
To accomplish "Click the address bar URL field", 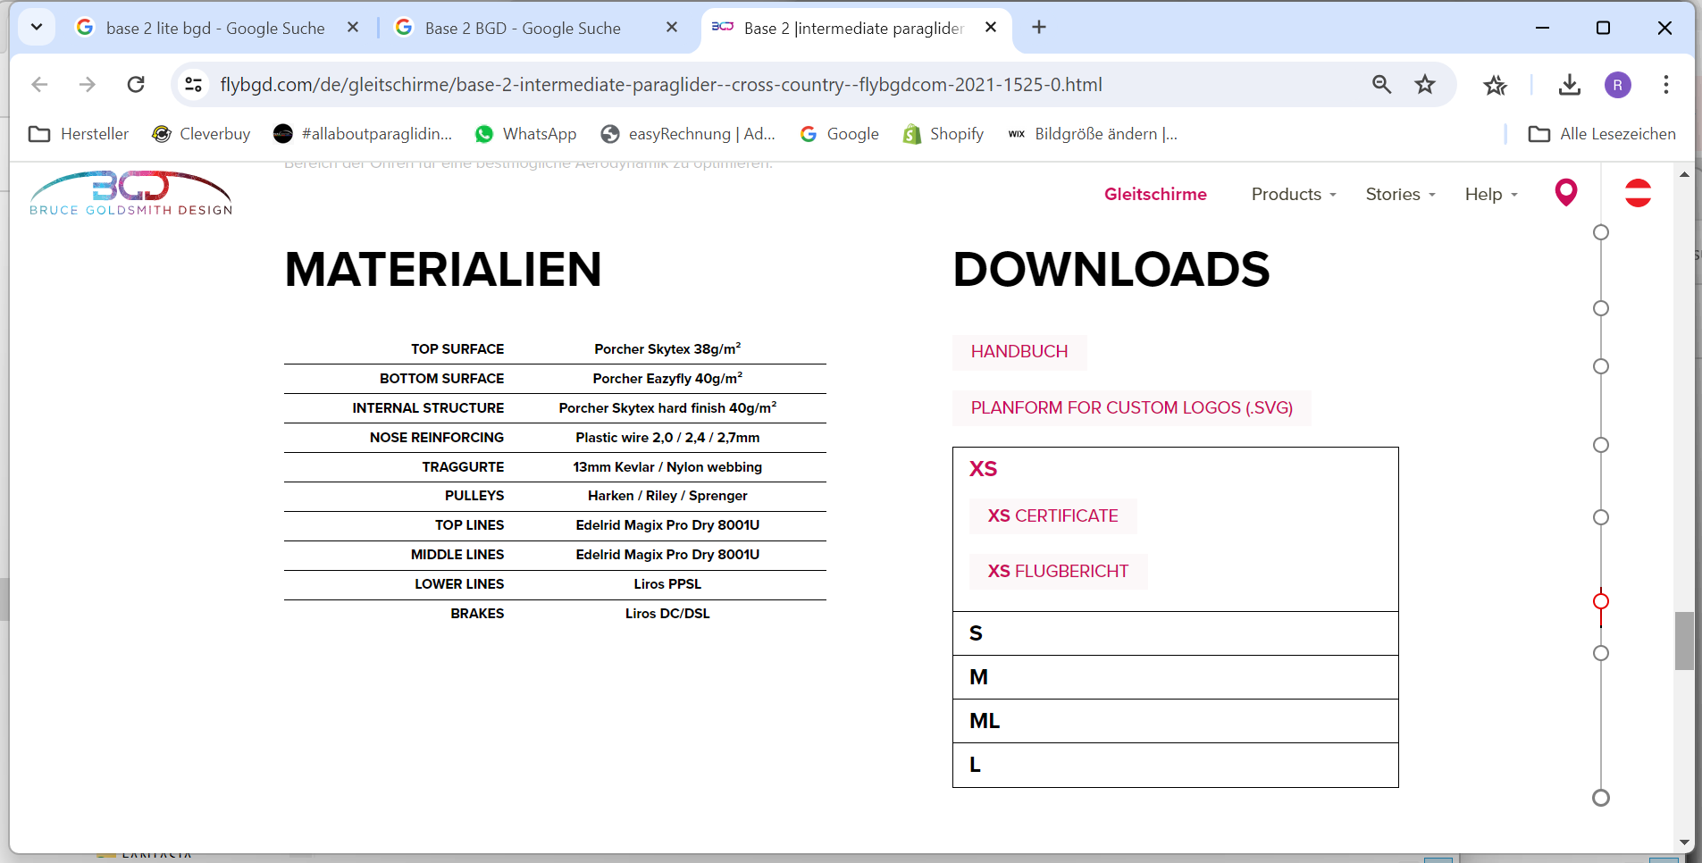I will point(661,85).
